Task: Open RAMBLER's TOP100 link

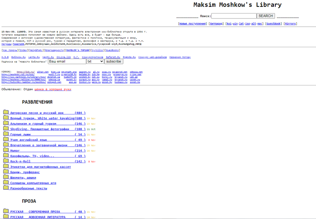Action: (x=78, y=50)
